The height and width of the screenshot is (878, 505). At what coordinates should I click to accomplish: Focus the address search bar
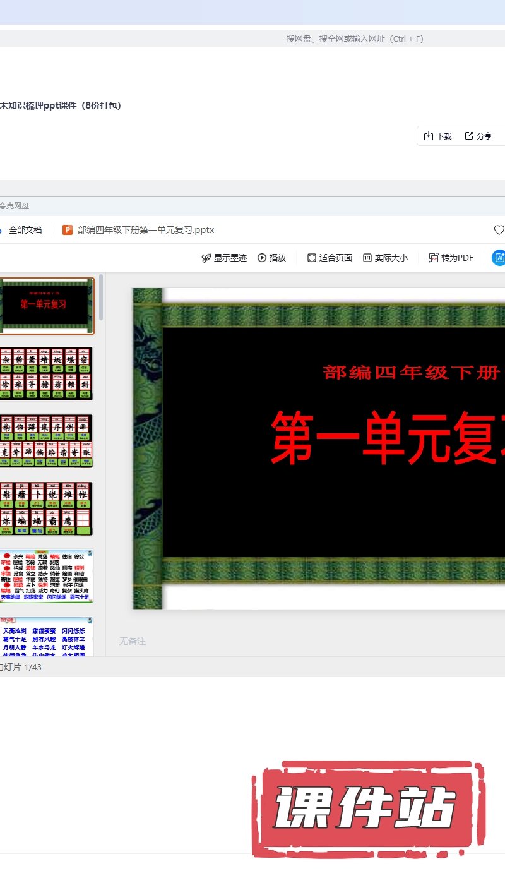pyautogui.click(x=354, y=39)
